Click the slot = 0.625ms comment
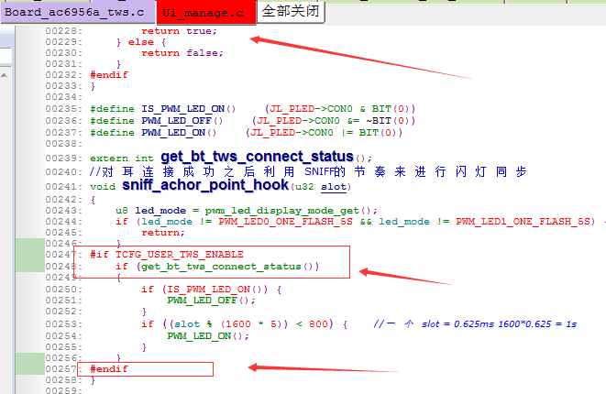 [476, 324]
